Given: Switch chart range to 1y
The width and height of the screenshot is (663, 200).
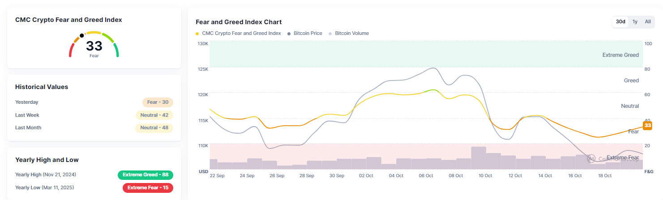Looking at the screenshot, I should tap(635, 22).
